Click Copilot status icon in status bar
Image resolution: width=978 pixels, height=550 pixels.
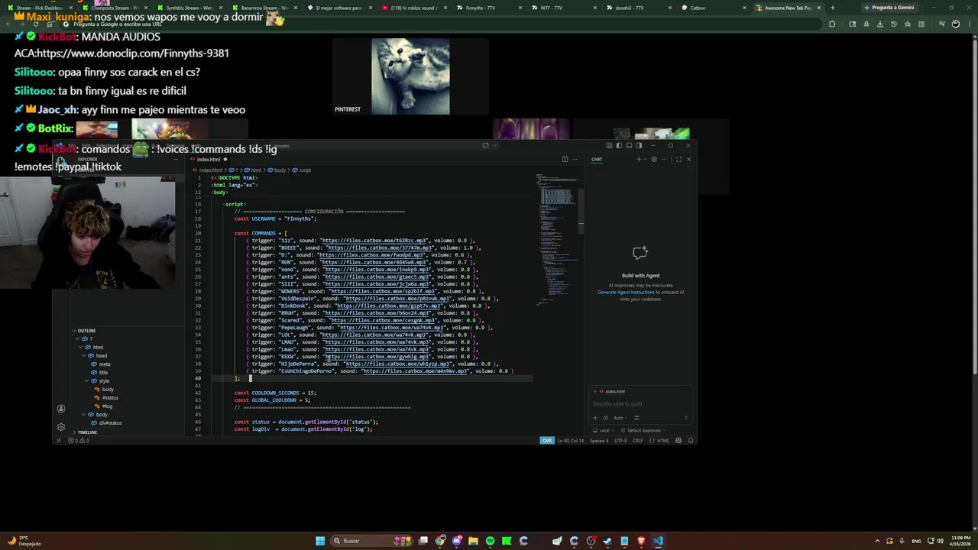click(678, 440)
